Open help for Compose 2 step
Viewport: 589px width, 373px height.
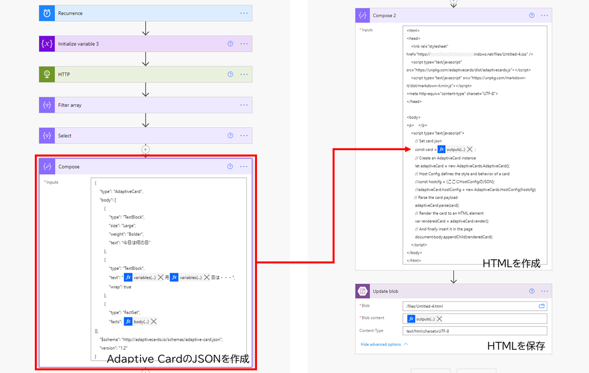tap(531, 16)
